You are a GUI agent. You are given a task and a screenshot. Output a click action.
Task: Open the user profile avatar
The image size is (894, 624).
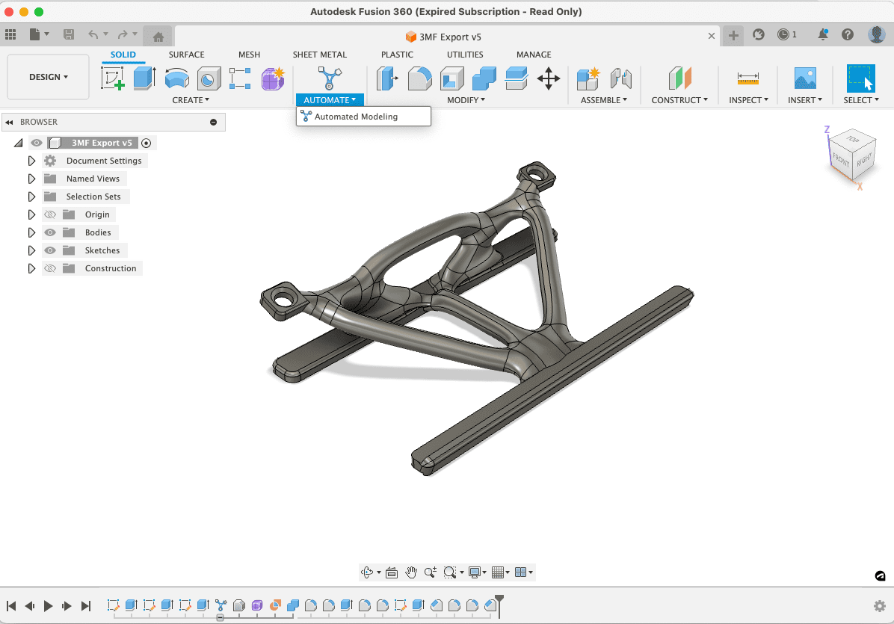coord(876,35)
